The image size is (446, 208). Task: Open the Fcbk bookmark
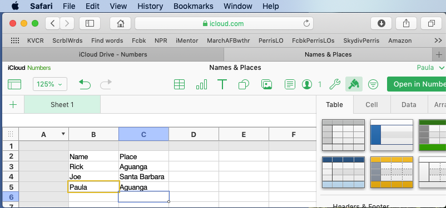coord(139,40)
